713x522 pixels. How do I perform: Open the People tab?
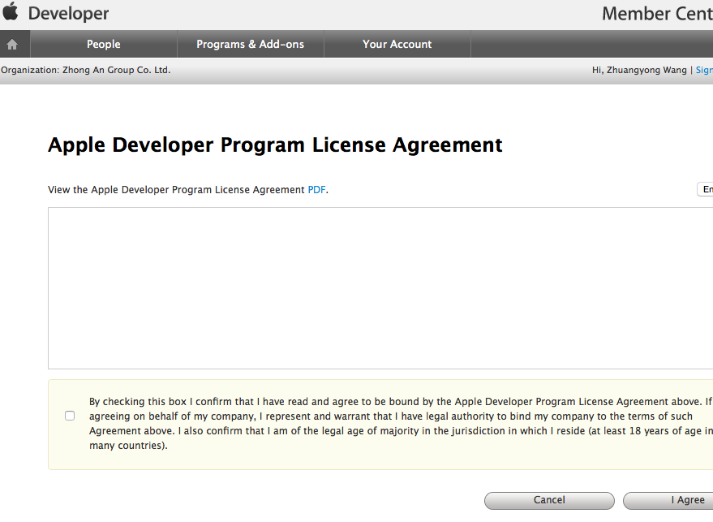104,44
